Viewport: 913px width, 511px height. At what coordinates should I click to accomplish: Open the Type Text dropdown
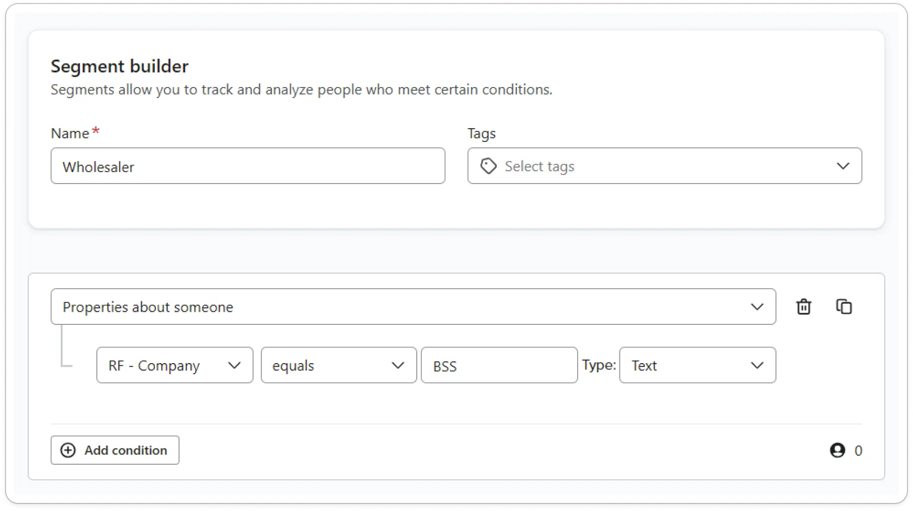697,365
